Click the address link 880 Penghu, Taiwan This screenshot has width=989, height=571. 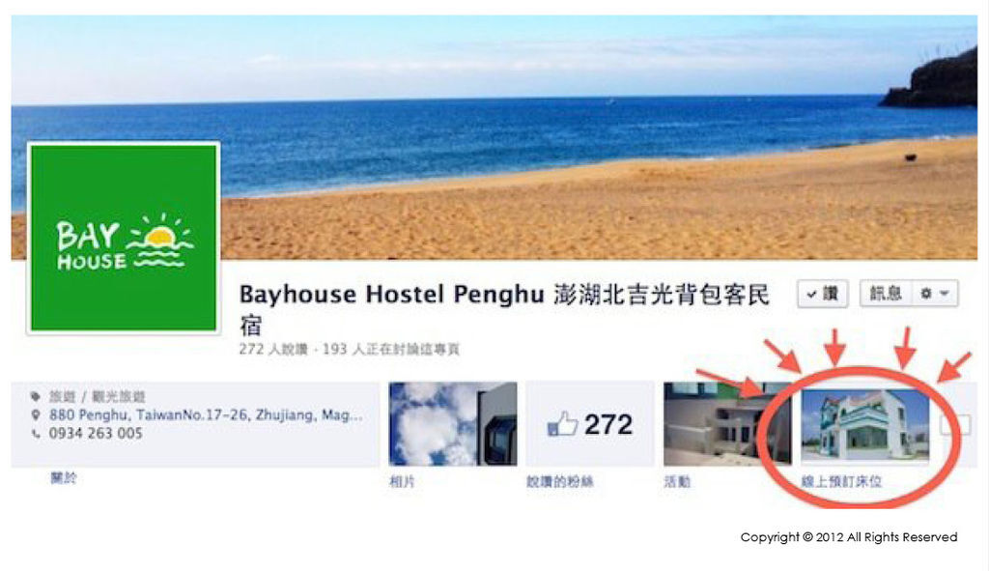point(206,415)
